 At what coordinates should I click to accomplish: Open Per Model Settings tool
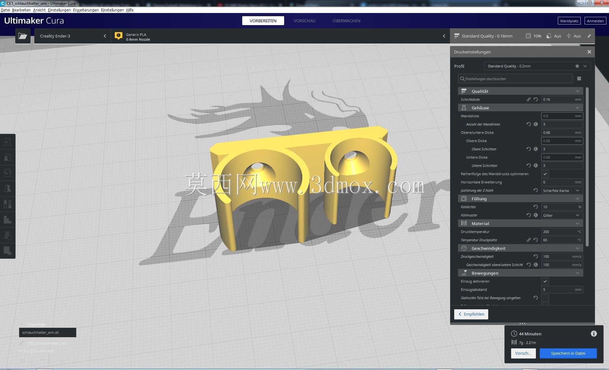[x=8, y=204]
